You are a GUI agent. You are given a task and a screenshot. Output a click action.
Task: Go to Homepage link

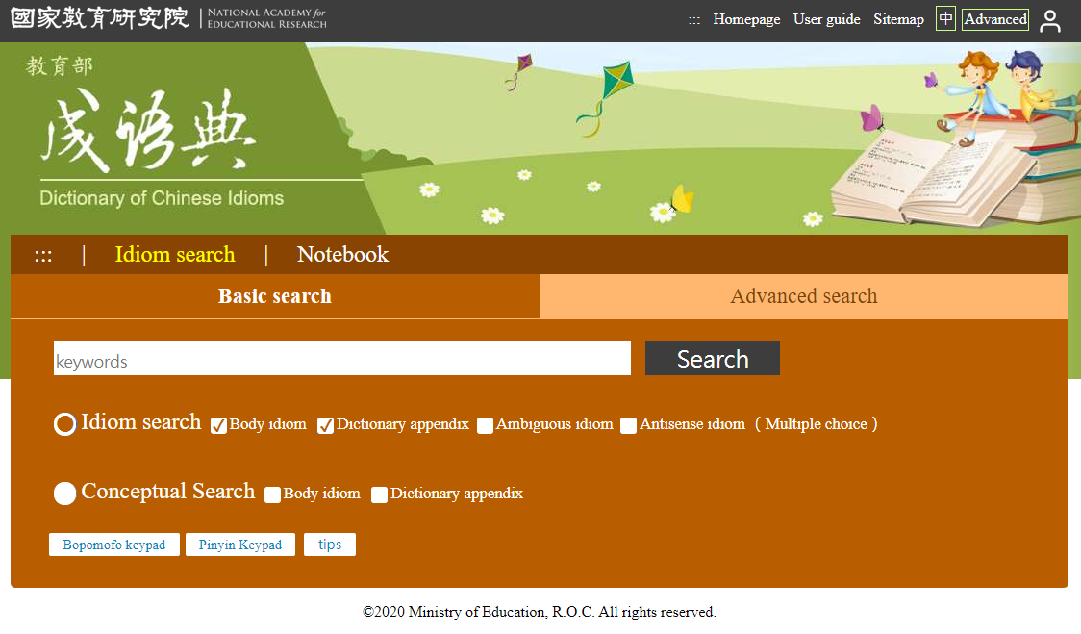[x=746, y=19]
